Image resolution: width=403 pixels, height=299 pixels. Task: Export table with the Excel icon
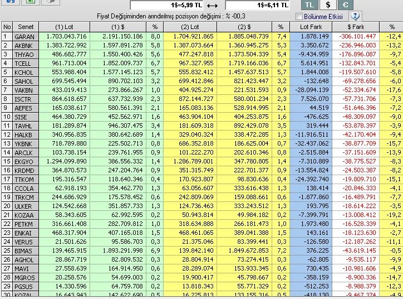pyautogui.click(x=31, y=2)
